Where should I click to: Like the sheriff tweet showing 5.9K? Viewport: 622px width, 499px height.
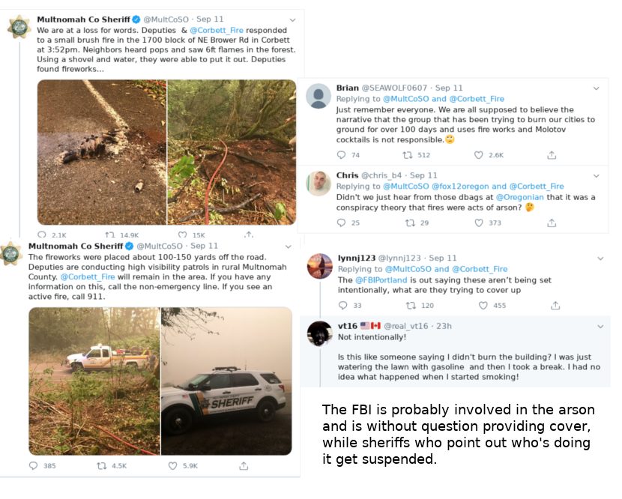tap(171, 465)
